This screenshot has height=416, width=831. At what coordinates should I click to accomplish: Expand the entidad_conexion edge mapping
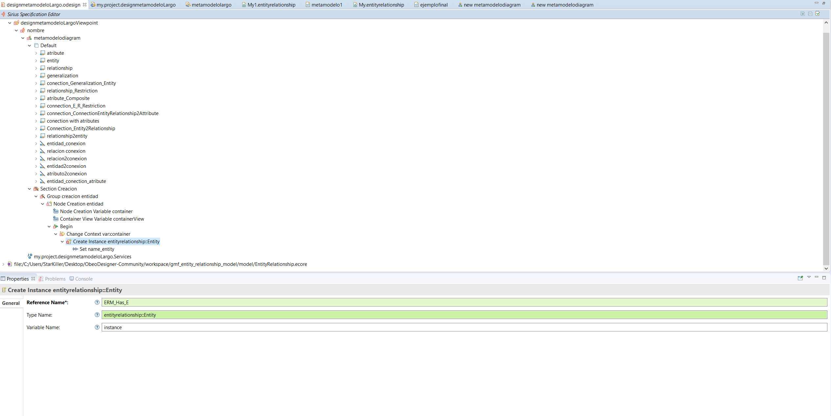point(36,144)
